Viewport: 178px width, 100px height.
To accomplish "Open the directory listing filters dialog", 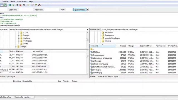I will point(29,5).
